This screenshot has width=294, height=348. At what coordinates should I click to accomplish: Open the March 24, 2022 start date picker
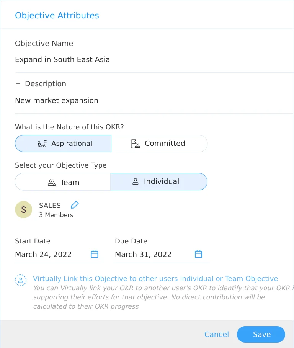[x=59, y=254]
